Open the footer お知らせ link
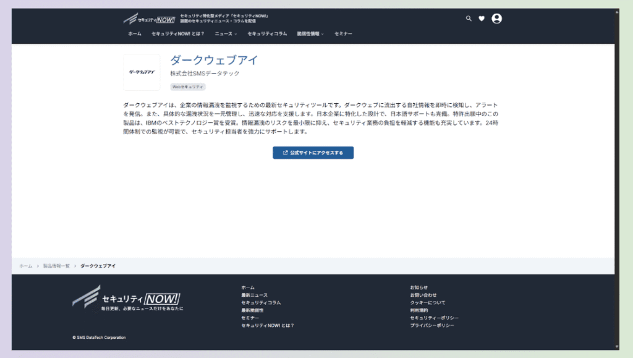 [418, 288]
